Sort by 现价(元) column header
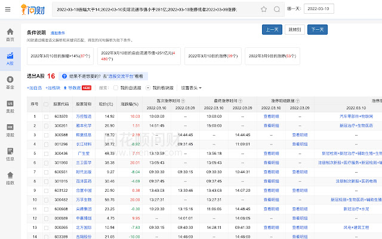The width and height of the screenshot is (382, 239). tap(106, 104)
